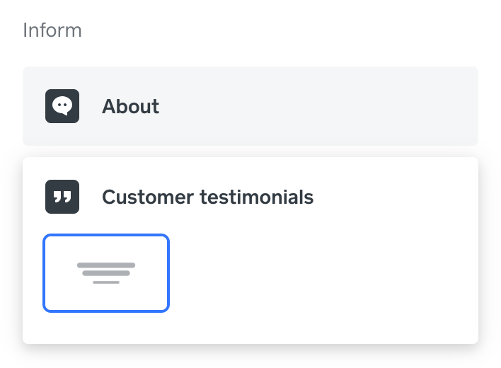Click the top gray line in layout thumbnail
The height and width of the screenshot is (368, 501).
pyautogui.click(x=106, y=265)
